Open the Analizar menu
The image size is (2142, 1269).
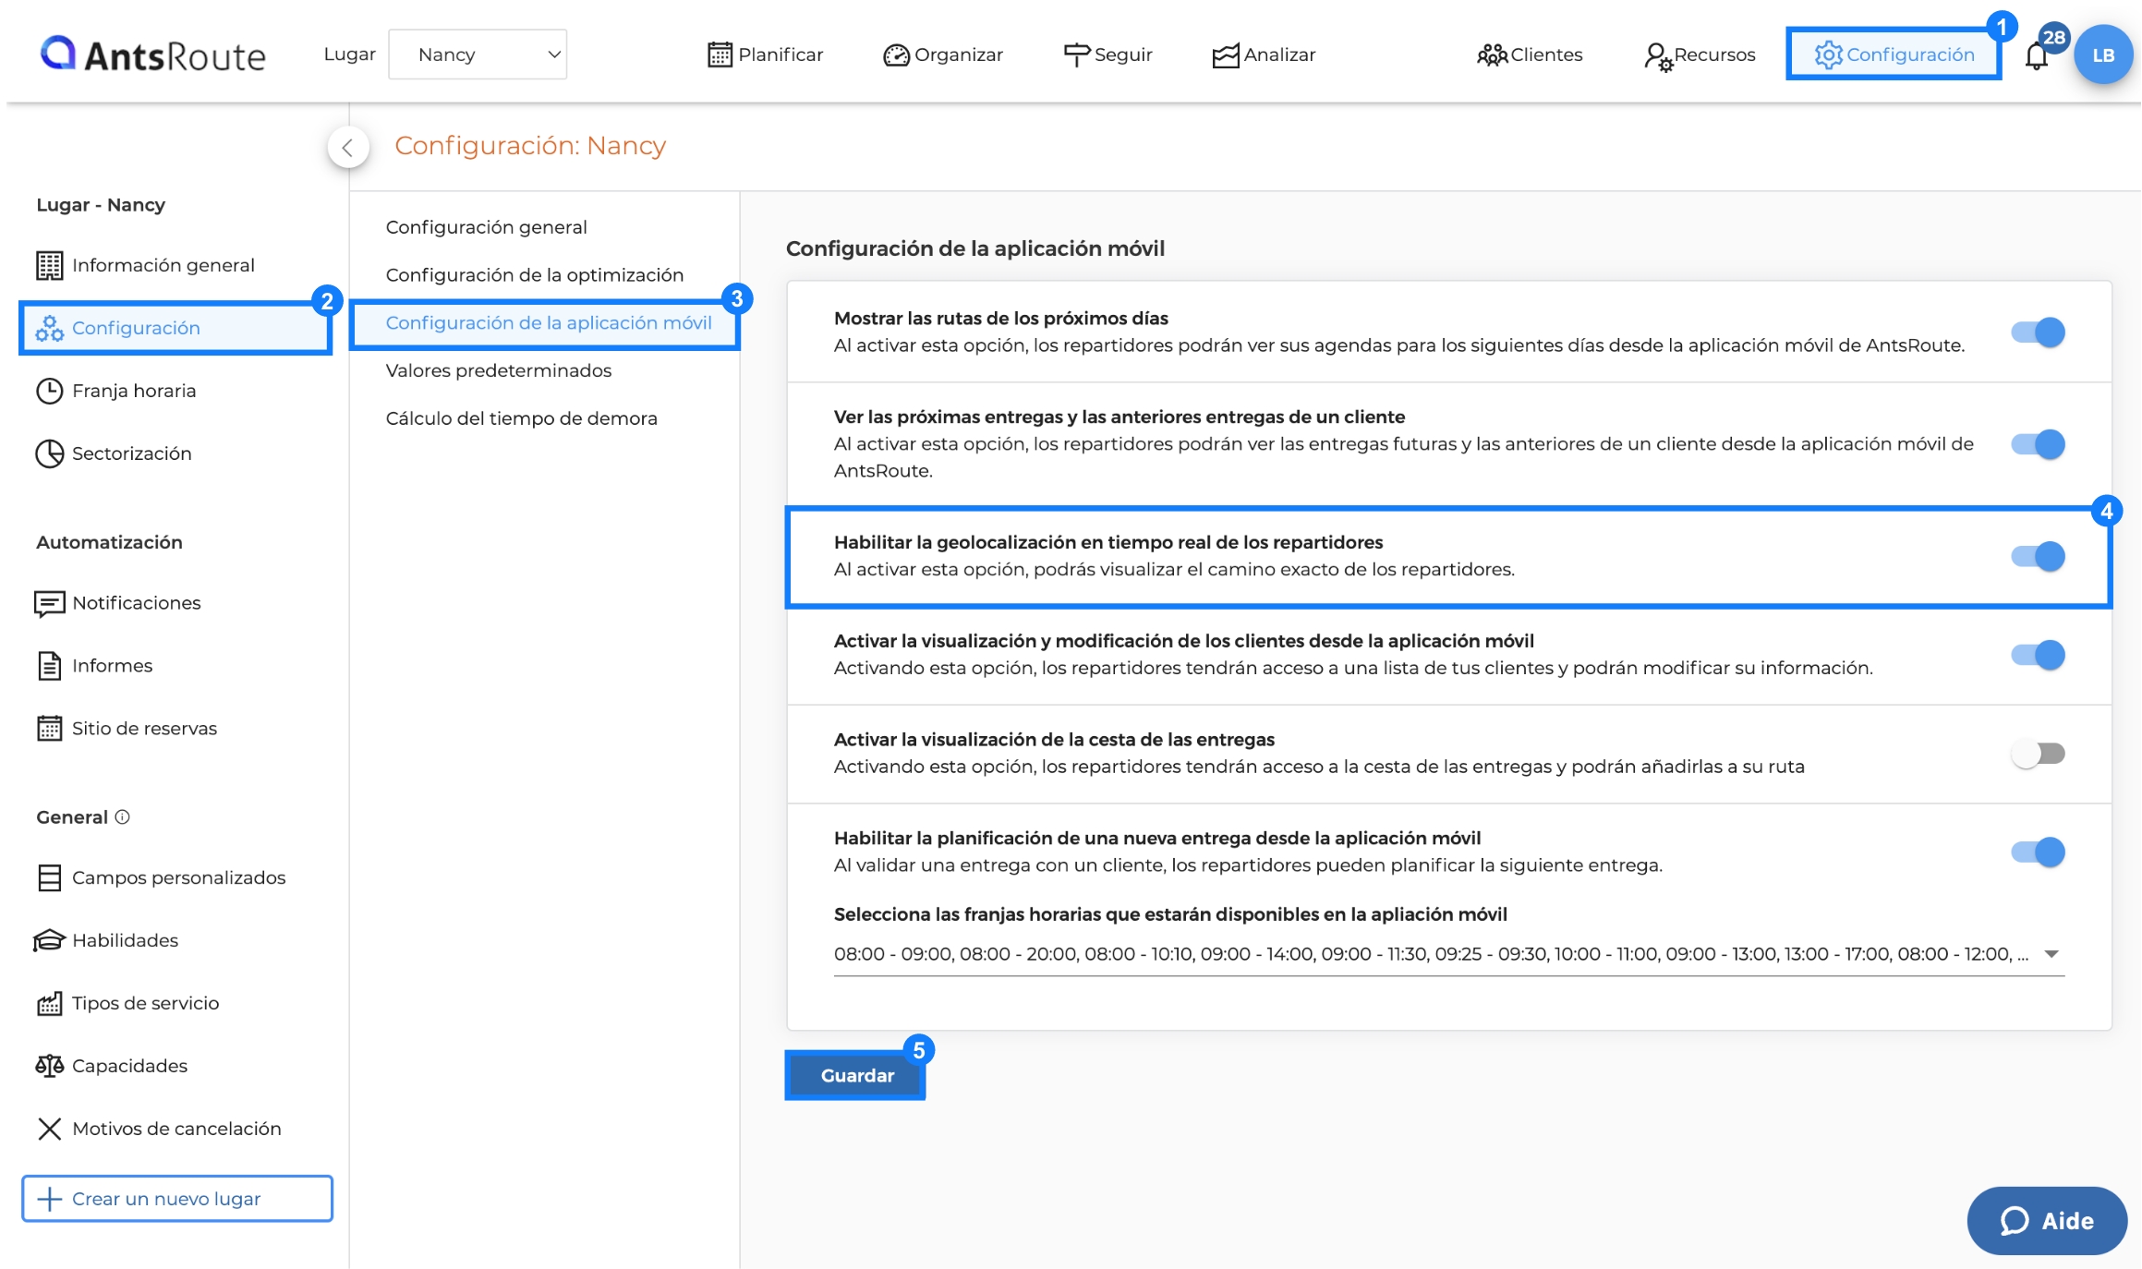[x=1264, y=55]
